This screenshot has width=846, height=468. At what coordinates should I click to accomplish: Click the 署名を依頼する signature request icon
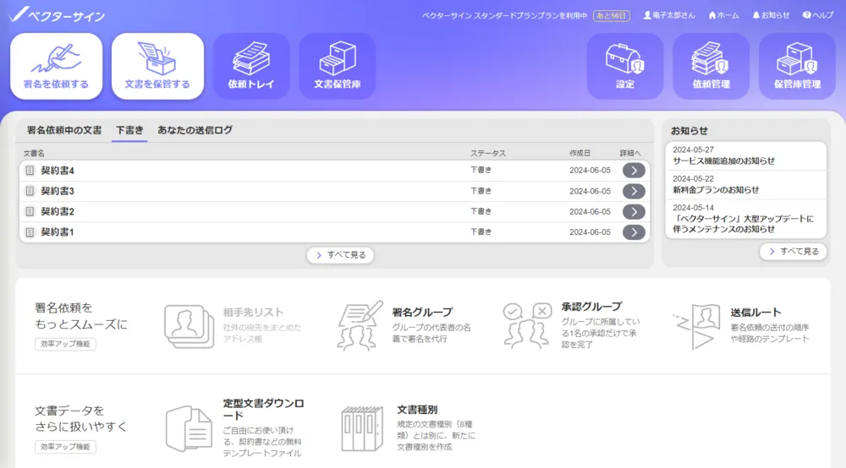(x=56, y=66)
